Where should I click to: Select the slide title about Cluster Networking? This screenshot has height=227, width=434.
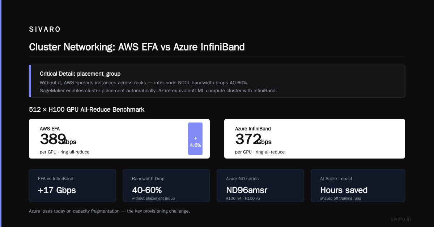click(x=137, y=47)
